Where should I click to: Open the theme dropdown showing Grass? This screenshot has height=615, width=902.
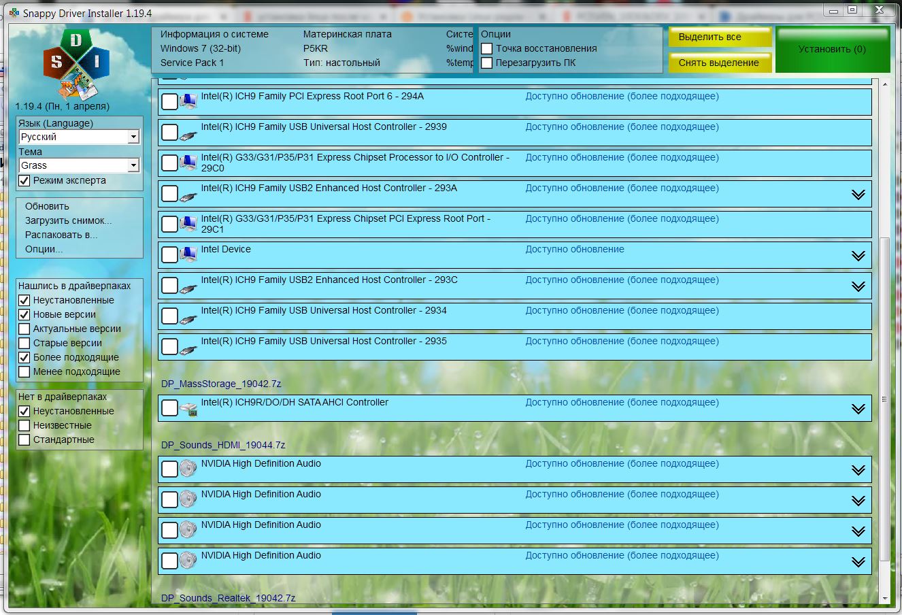click(x=80, y=165)
